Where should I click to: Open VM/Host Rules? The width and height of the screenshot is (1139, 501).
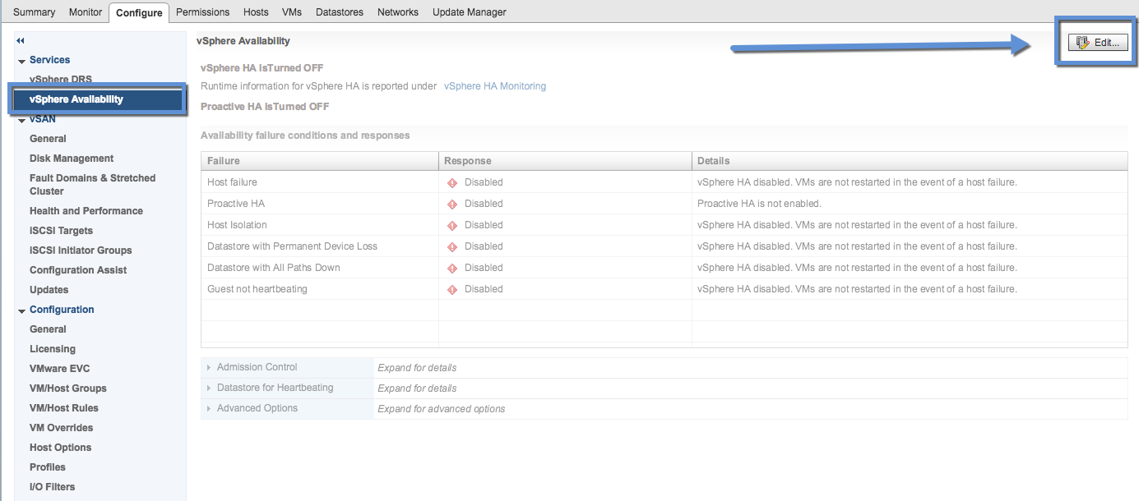(x=64, y=408)
